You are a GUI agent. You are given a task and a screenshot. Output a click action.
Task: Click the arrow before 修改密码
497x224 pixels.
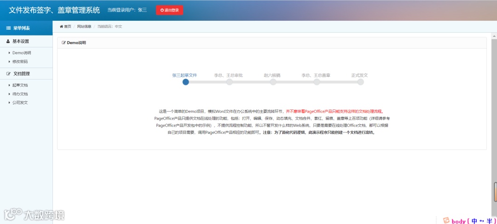[x=10, y=62]
